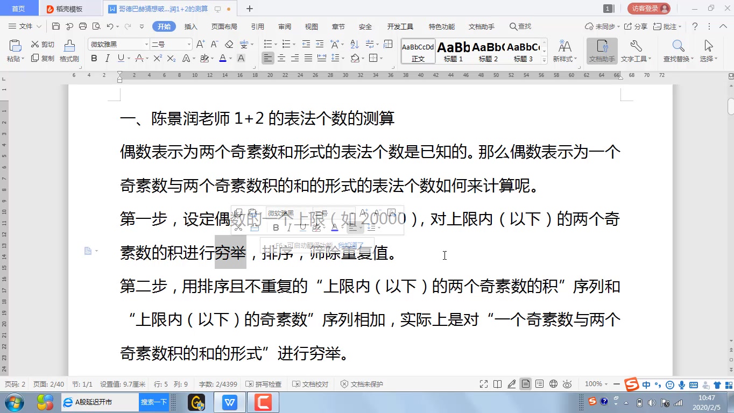Viewport: 734px width, 413px height.
Task: Toggle italic formatting
Action: click(x=107, y=58)
